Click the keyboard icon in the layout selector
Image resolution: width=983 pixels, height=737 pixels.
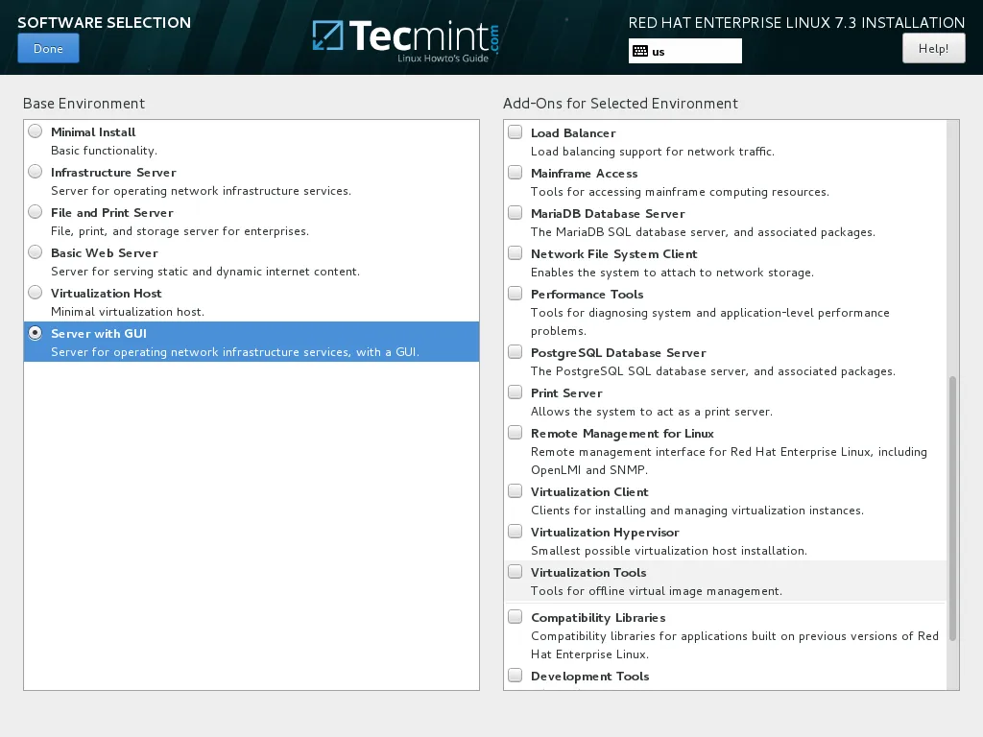(x=638, y=51)
